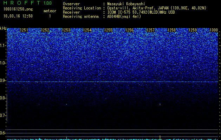Click time marker 1253

click(x=66, y=30)
